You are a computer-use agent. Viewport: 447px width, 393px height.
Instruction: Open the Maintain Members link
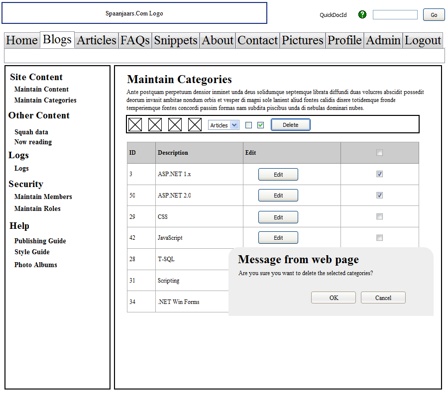(43, 196)
